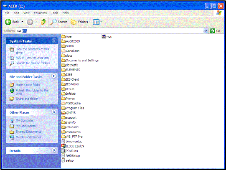226x170 pixels.
Task: Select the Documents and Settings folder icon
Action: coord(63,60)
